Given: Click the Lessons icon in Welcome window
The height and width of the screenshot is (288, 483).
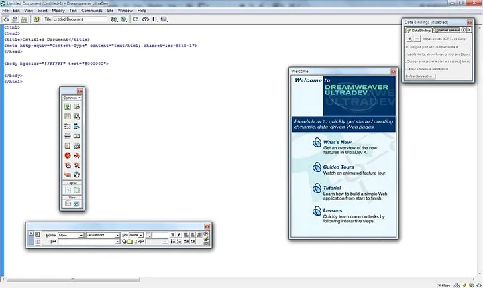Looking at the screenshot, I should click(316, 212).
